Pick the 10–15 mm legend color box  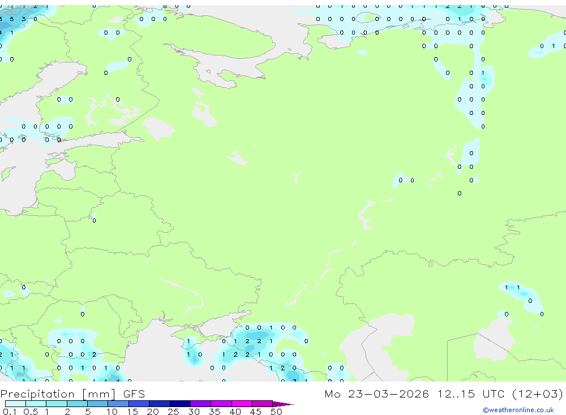point(118,404)
